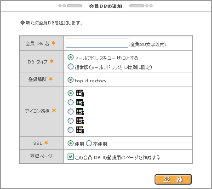Select the fourth icon radio button
Screen dimensions: 212x189
[x=70, y=120]
